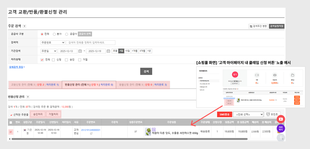Switch to 반품신청 관리 tab
Viewport: 310px width, 149px height.
tap(89, 85)
